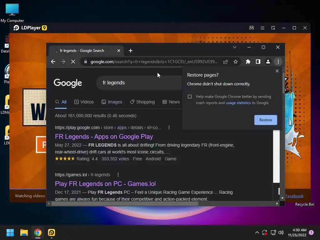Click https://play.google.com breadcrumb URL
The width and height of the screenshot is (320, 240).
[x=77, y=127]
